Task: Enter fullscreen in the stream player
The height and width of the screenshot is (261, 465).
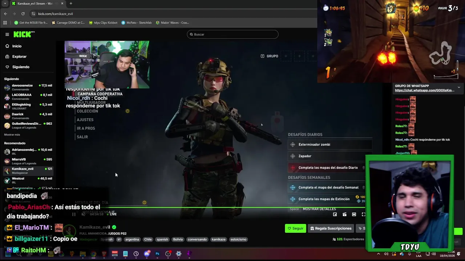Action: point(363,215)
